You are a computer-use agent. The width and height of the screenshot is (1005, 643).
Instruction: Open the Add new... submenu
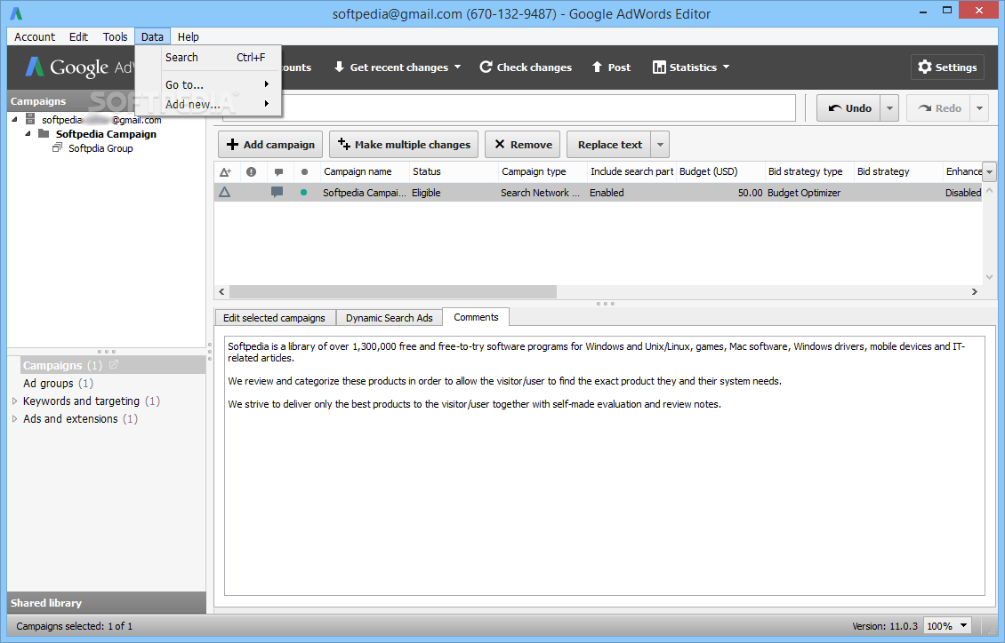click(208, 104)
